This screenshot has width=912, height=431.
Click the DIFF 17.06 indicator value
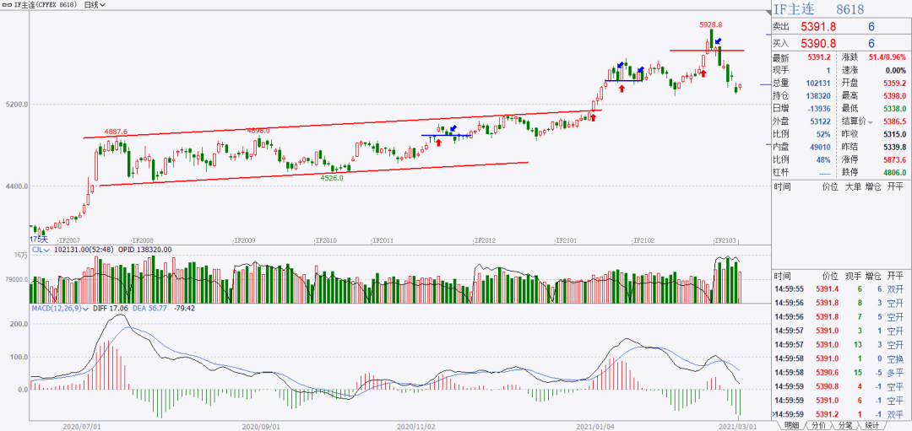coord(111,309)
